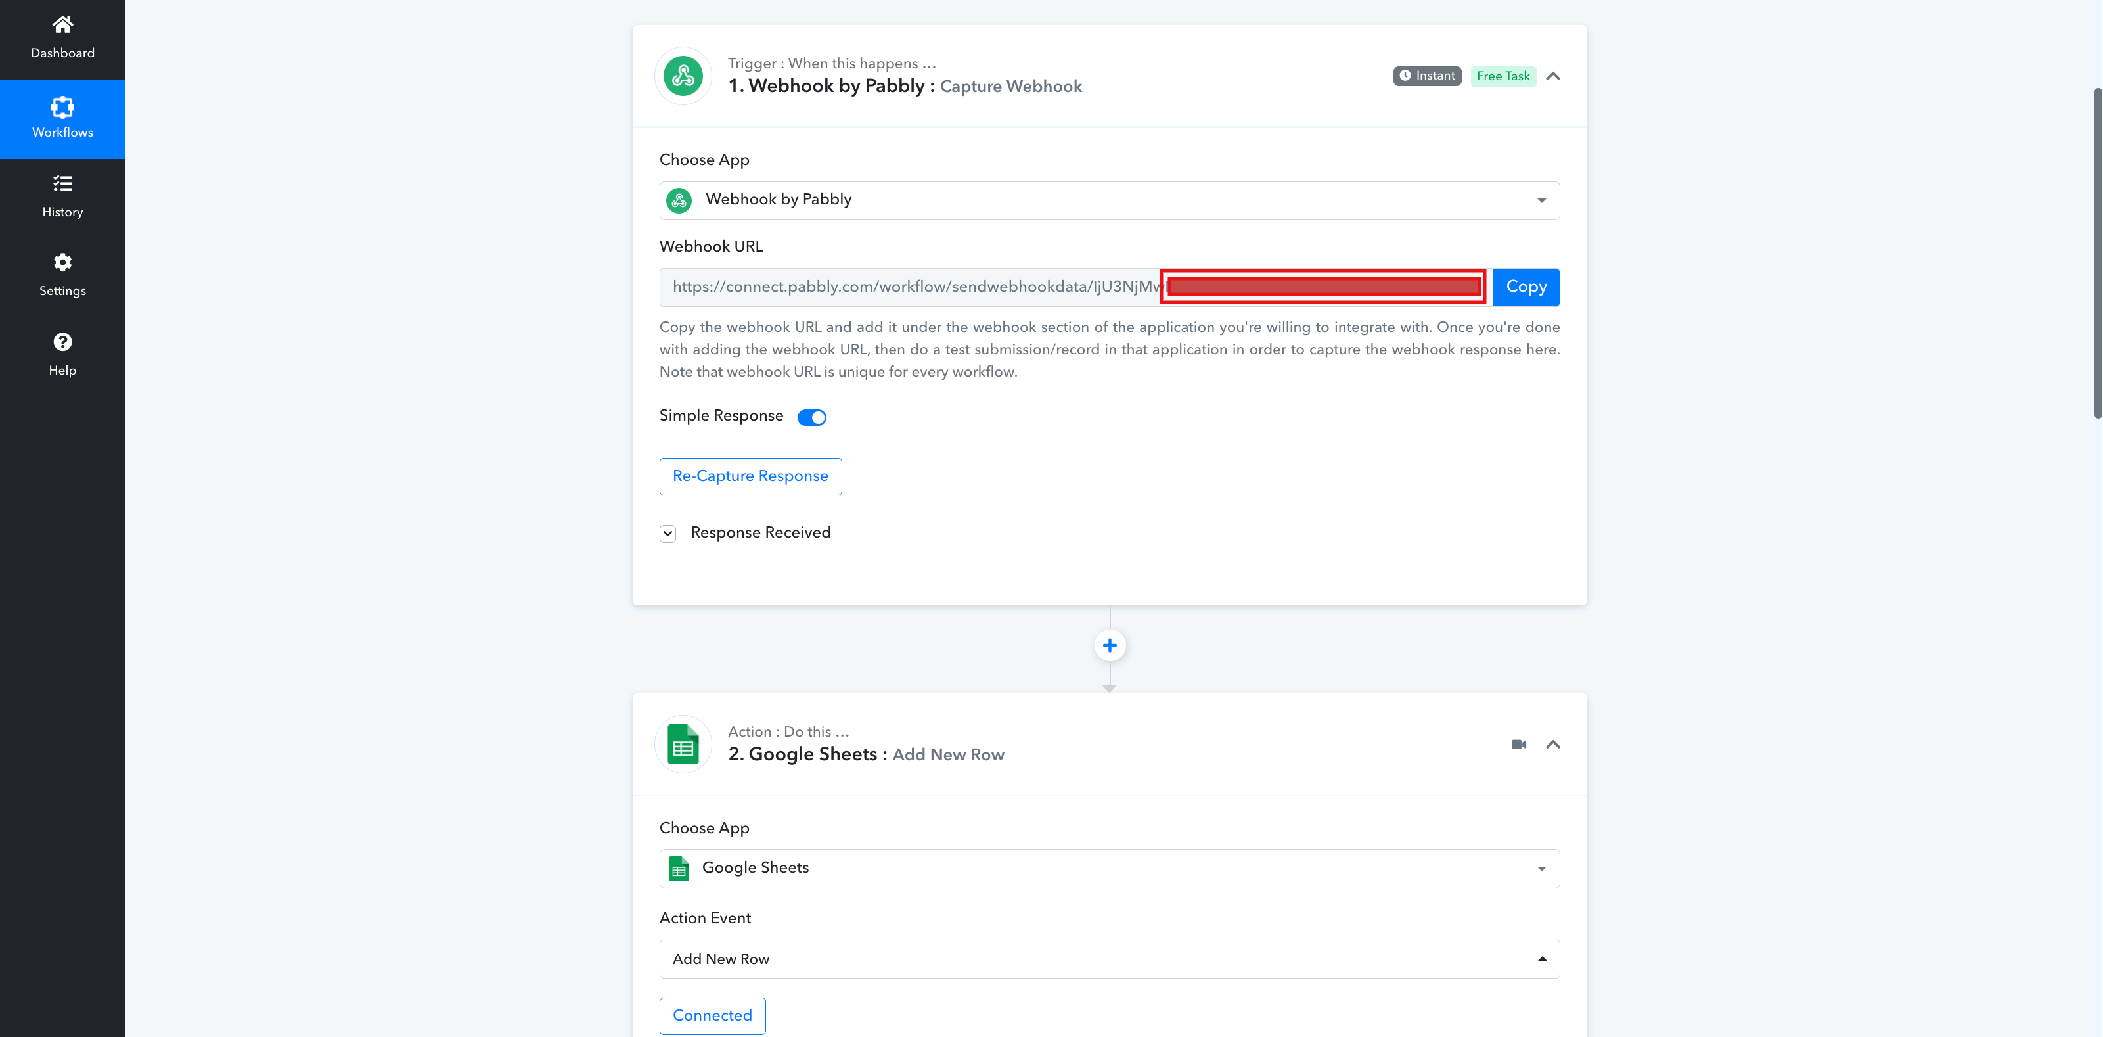Open Webhook by Pabbly app dropdown
The height and width of the screenshot is (1037, 2103).
click(x=1110, y=200)
